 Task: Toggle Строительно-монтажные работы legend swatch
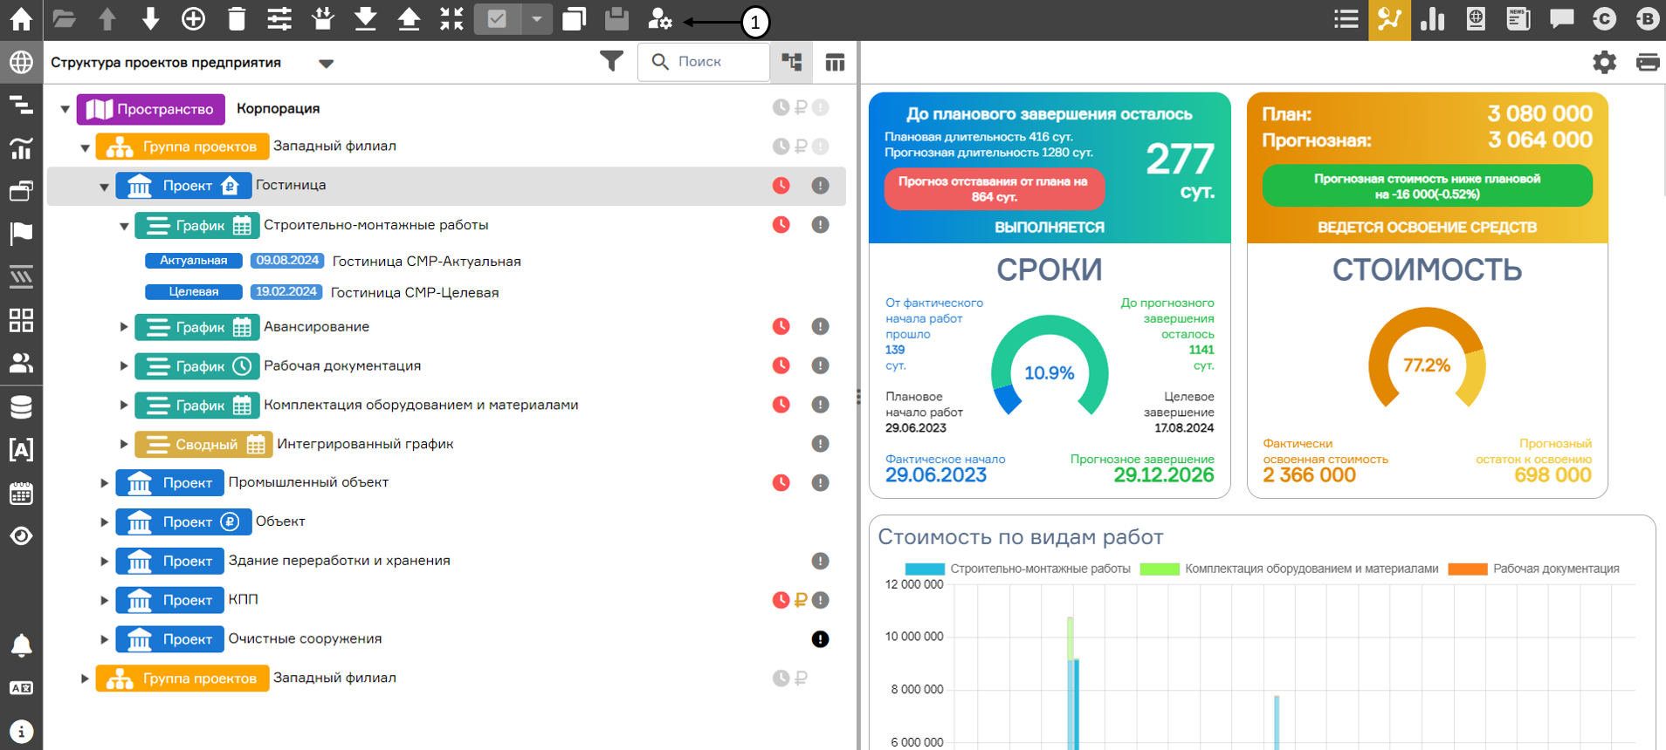(x=925, y=569)
